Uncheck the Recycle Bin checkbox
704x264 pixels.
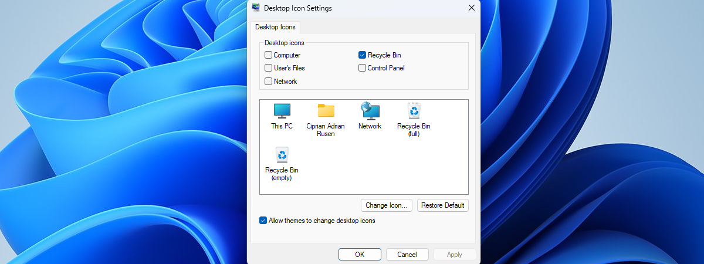coord(362,55)
